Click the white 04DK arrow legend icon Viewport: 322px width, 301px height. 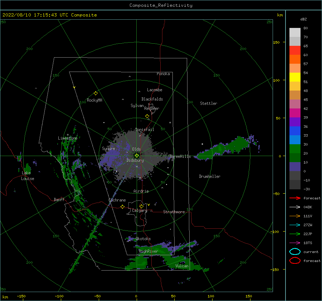(295, 207)
